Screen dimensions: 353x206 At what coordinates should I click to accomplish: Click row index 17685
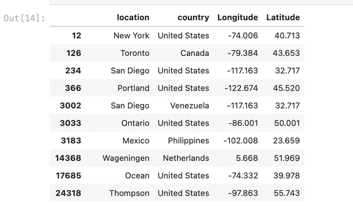pyautogui.click(x=69, y=176)
